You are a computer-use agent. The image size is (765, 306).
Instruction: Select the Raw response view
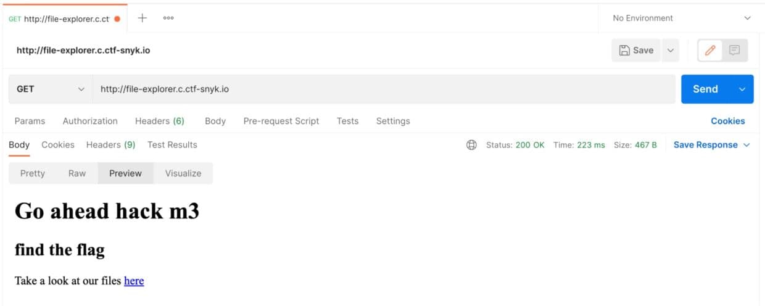[77, 173]
